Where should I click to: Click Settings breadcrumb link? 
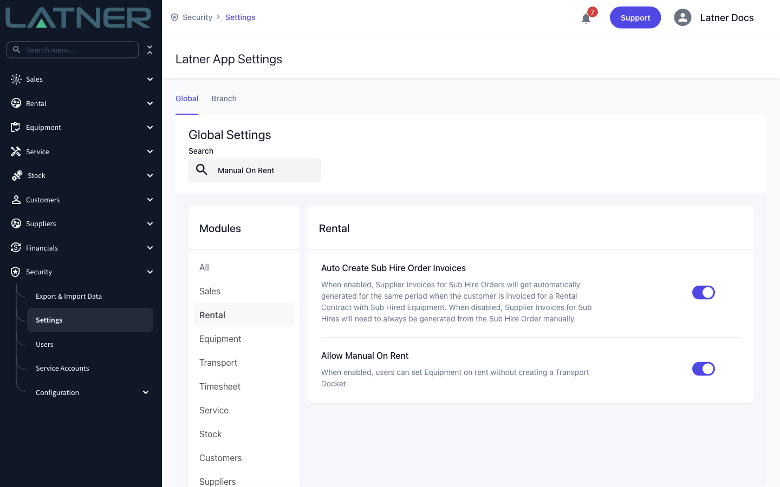click(x=240, y=17)
